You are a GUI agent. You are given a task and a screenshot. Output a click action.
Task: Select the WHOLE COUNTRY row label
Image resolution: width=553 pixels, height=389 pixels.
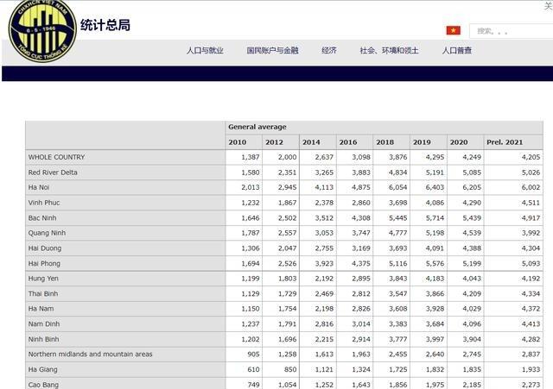tap(56, 157)
